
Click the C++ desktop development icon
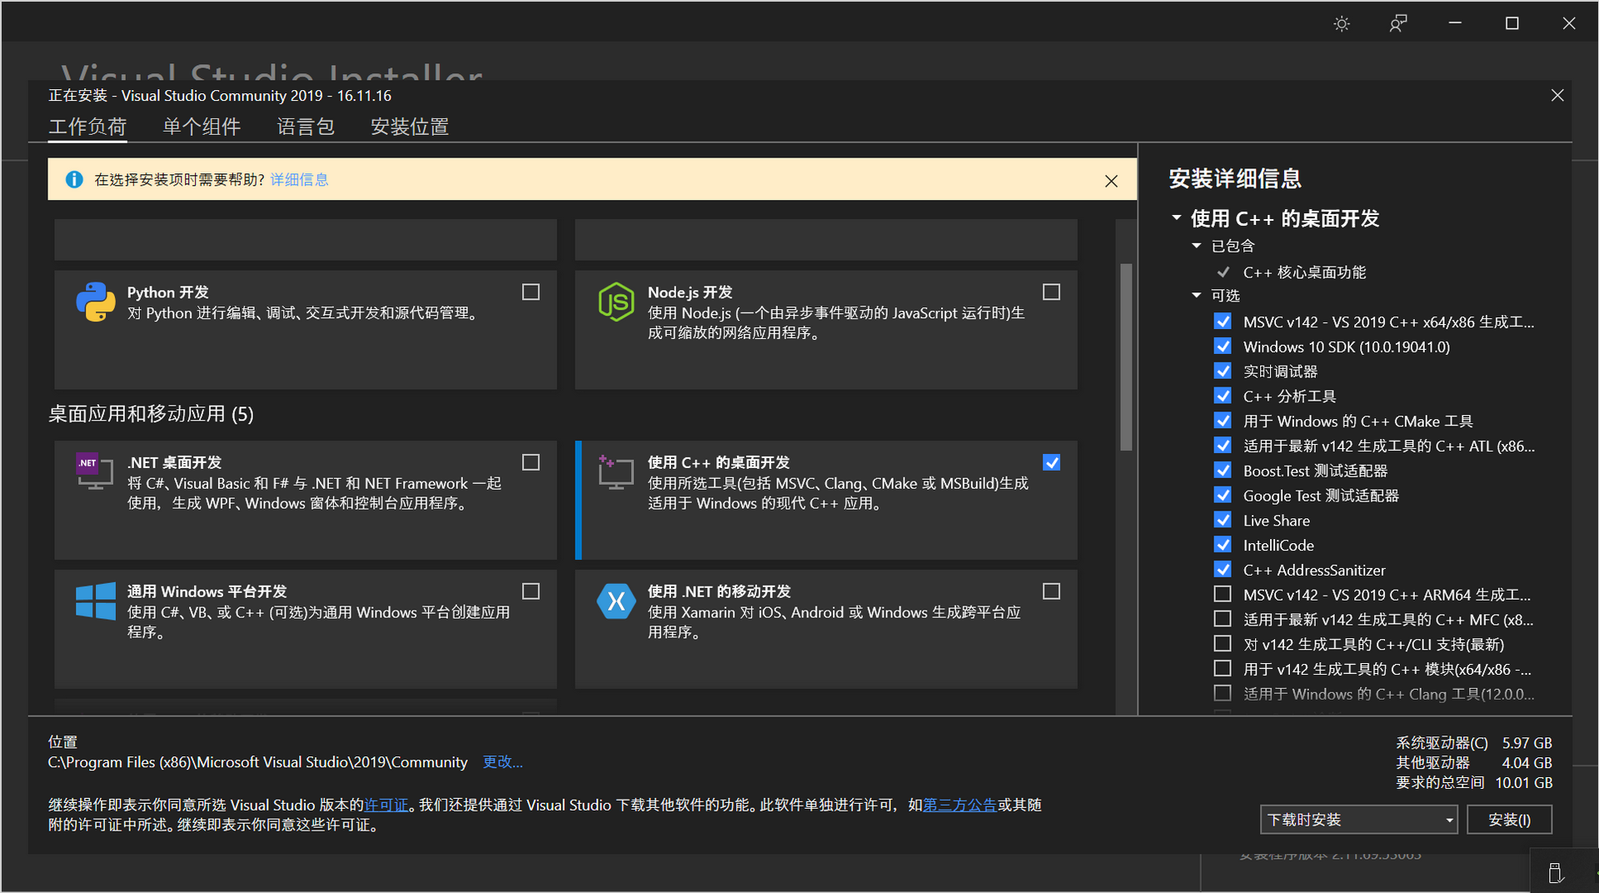(616, 471)
